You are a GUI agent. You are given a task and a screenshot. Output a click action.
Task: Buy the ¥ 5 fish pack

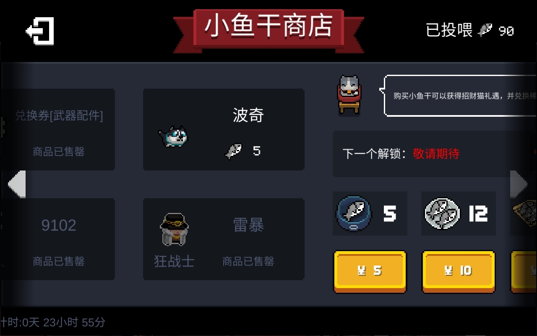[x=370, y=271]
